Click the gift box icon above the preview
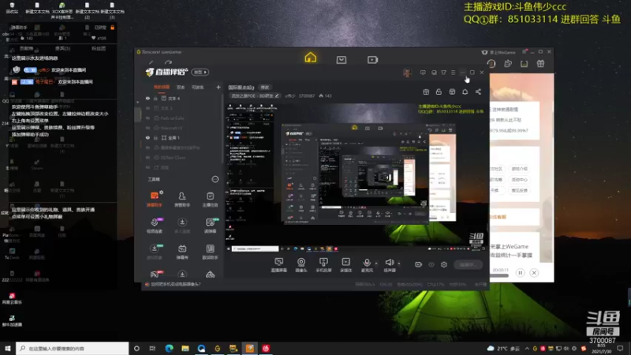Viewport: 631px width, 355px height. (426, 92)
